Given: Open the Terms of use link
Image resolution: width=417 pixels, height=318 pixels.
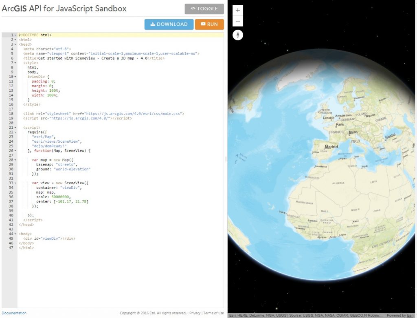Looking at the screenshot, I should [213, 313].
